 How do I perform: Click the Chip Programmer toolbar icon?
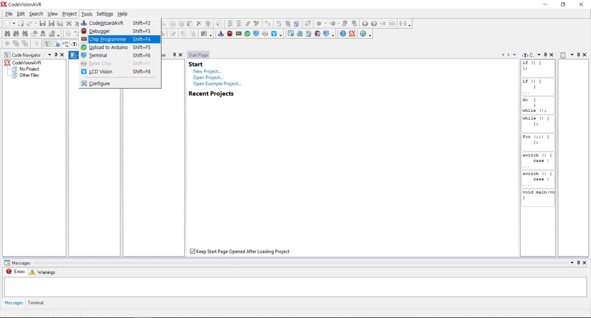[x=239, y=34]
